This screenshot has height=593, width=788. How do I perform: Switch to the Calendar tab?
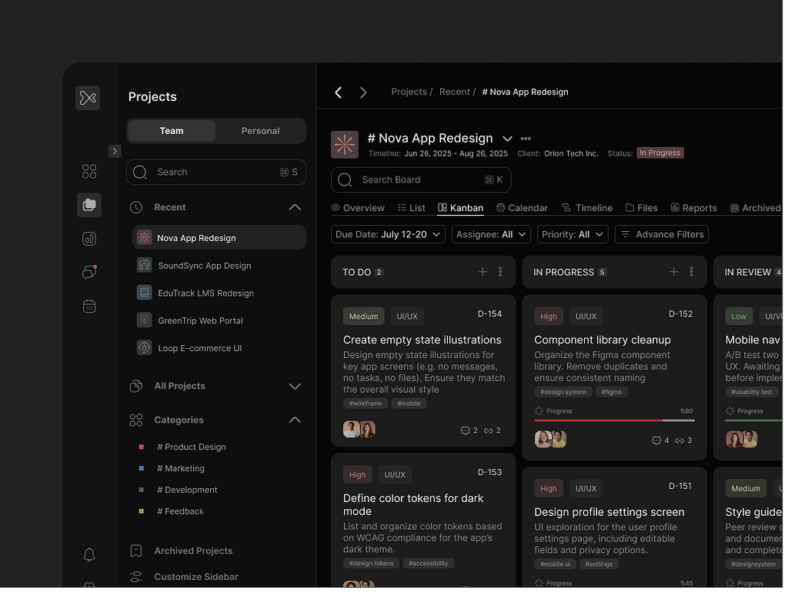(522, 208)
